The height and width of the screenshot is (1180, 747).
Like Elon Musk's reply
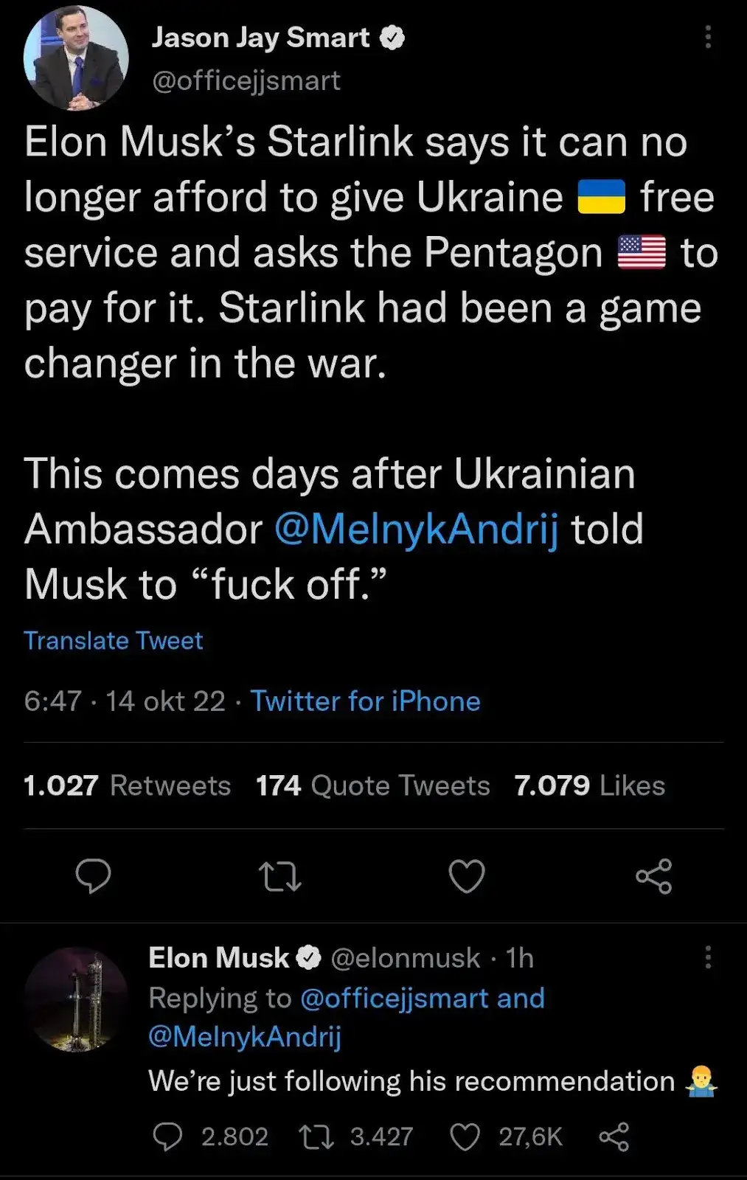click(x=465, y=1137)
